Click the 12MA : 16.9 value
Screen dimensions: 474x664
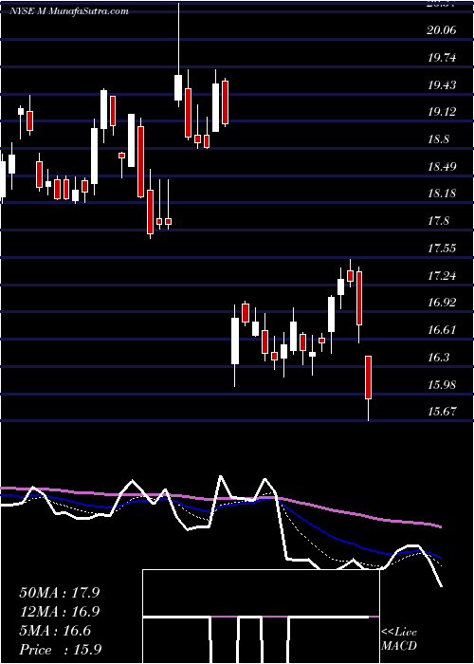60,612
